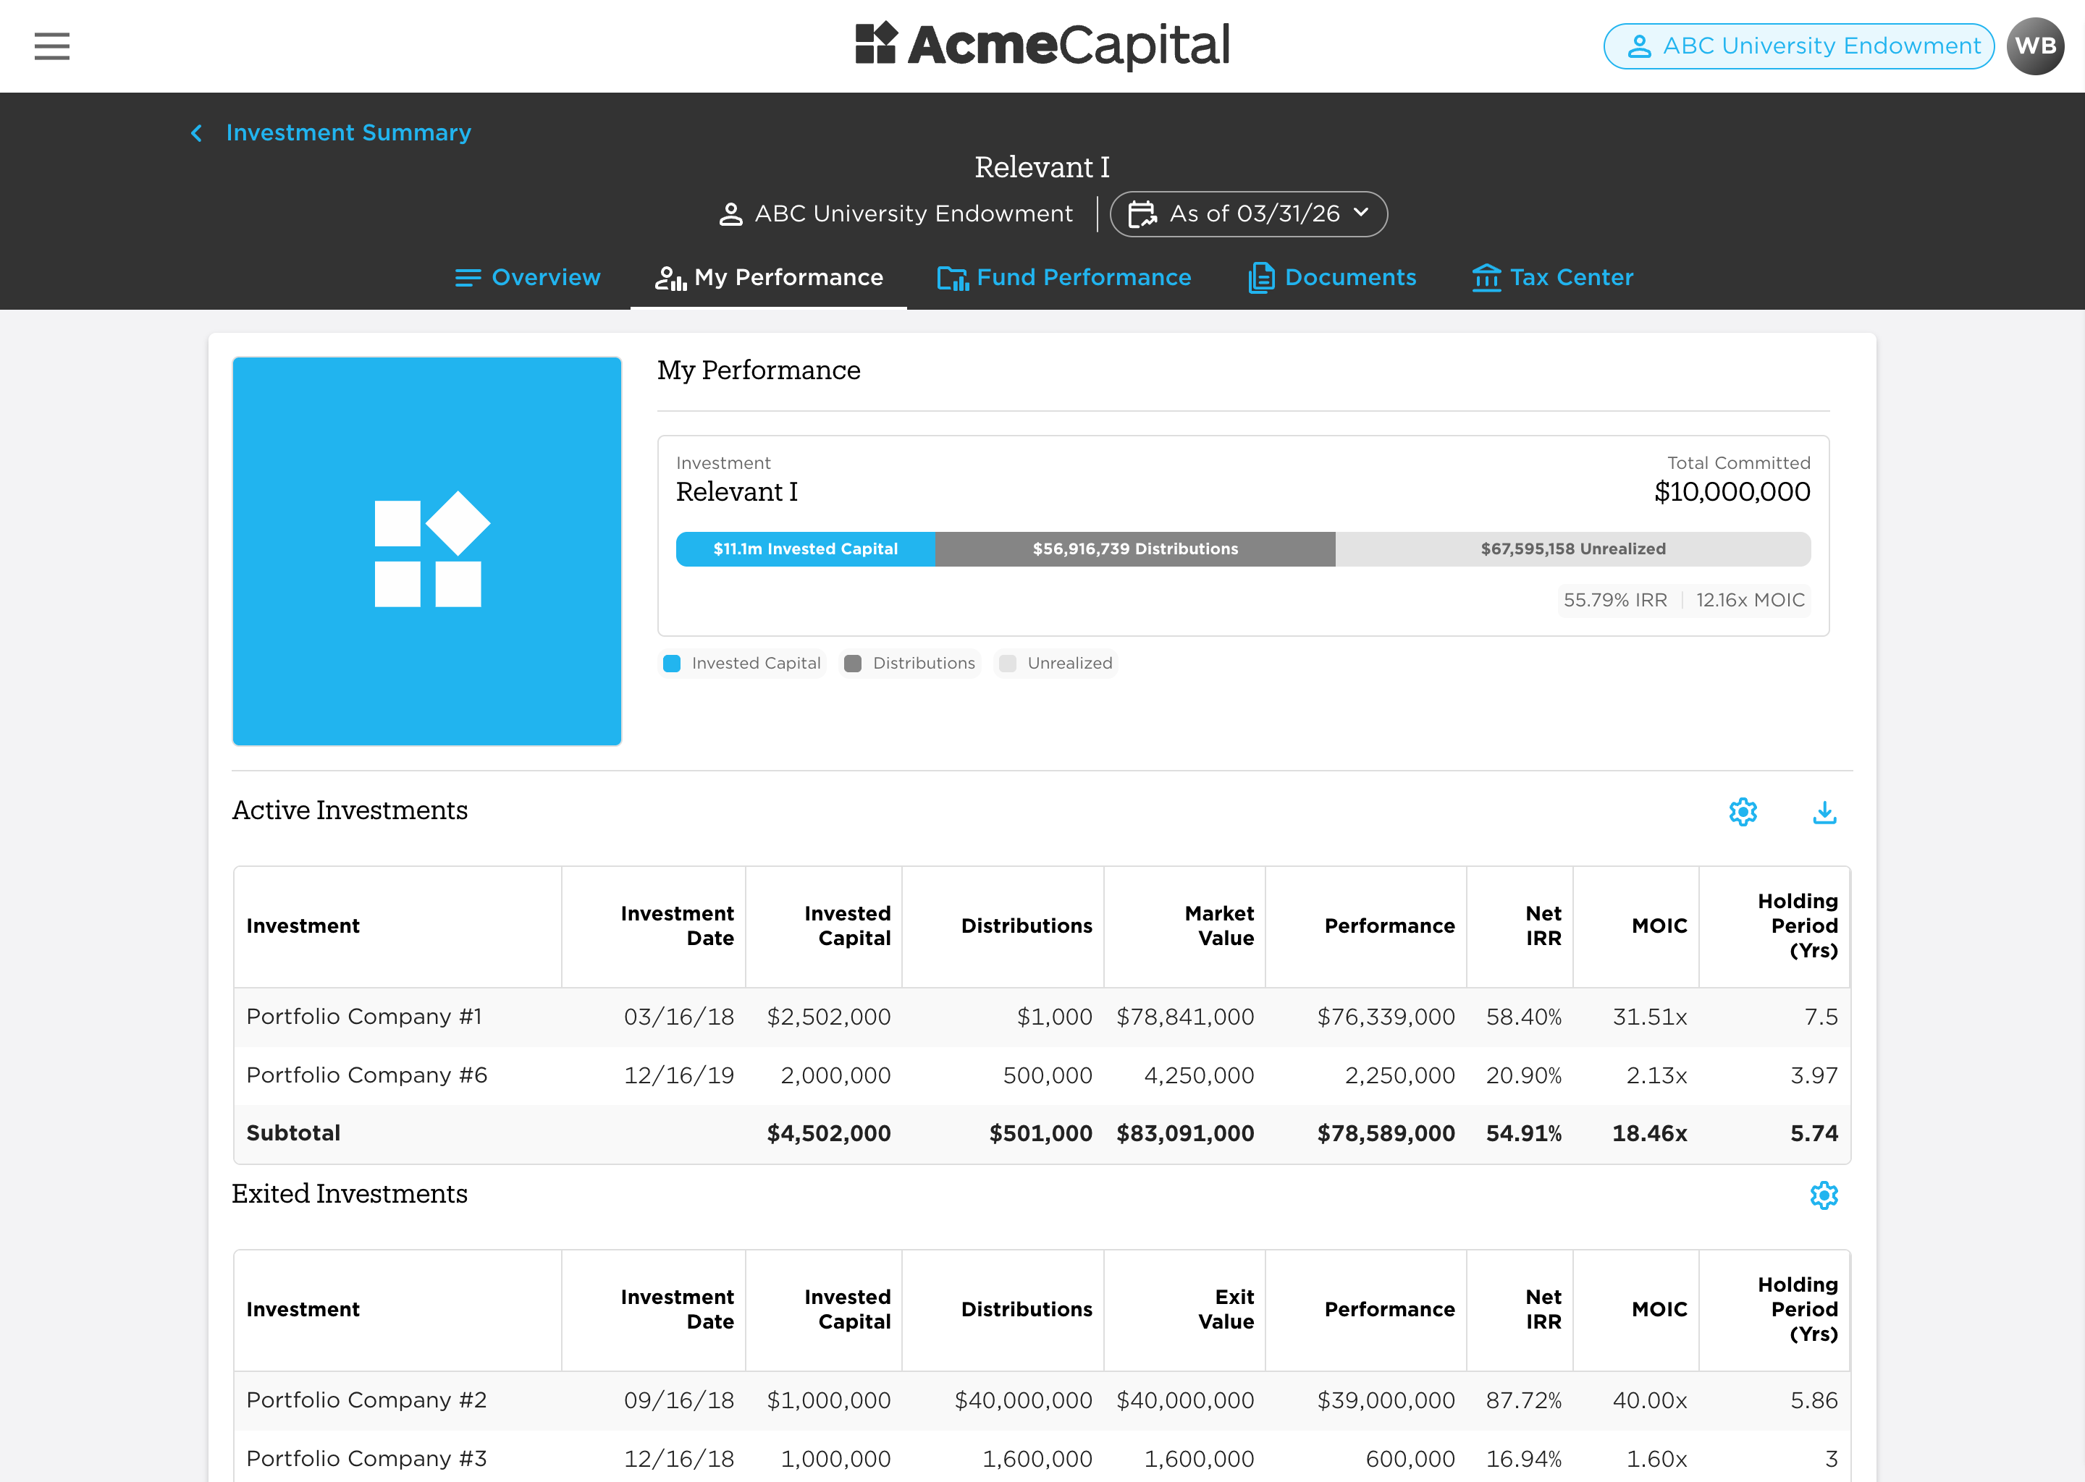
Task: Switch to the Overview tab
Action: point(528,277)
